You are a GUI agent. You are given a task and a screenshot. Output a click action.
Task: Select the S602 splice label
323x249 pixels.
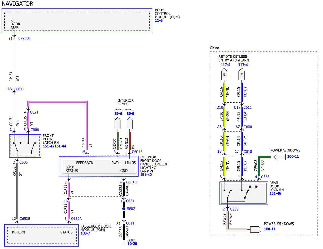131,208
